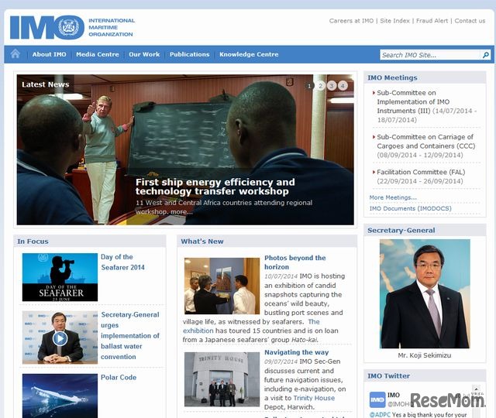This screenshot has height=418, width=496.
Task: Open the About IMO menu
Action: coord(49,55)
